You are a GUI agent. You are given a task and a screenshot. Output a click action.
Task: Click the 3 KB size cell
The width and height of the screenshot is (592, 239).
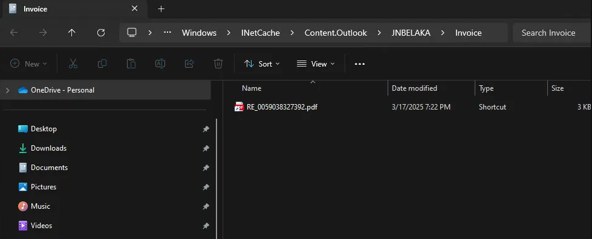click(584, 107)
